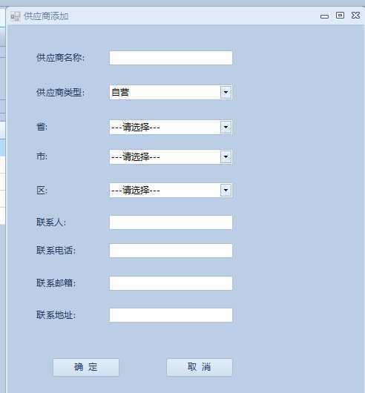
Task: Click the 供应商添加 title text
Action: point(46,16)
